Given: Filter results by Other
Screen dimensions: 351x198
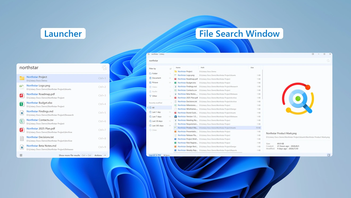Looking at the screenshot, I should (160, 96).
